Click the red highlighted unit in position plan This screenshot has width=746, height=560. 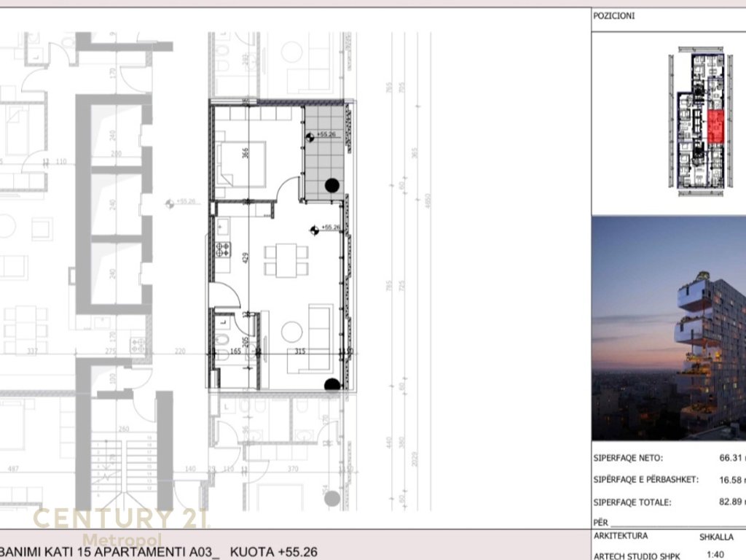[x=715, y=127]
